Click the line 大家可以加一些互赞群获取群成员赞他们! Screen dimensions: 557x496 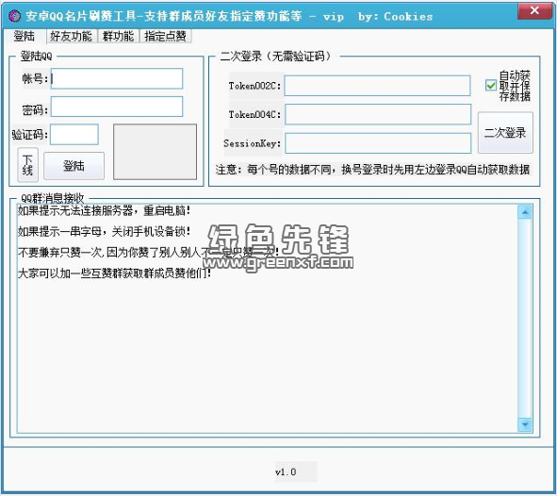click(114, 273)
